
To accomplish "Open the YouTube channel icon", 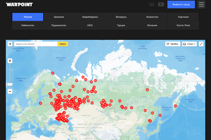I will [161, 5].
